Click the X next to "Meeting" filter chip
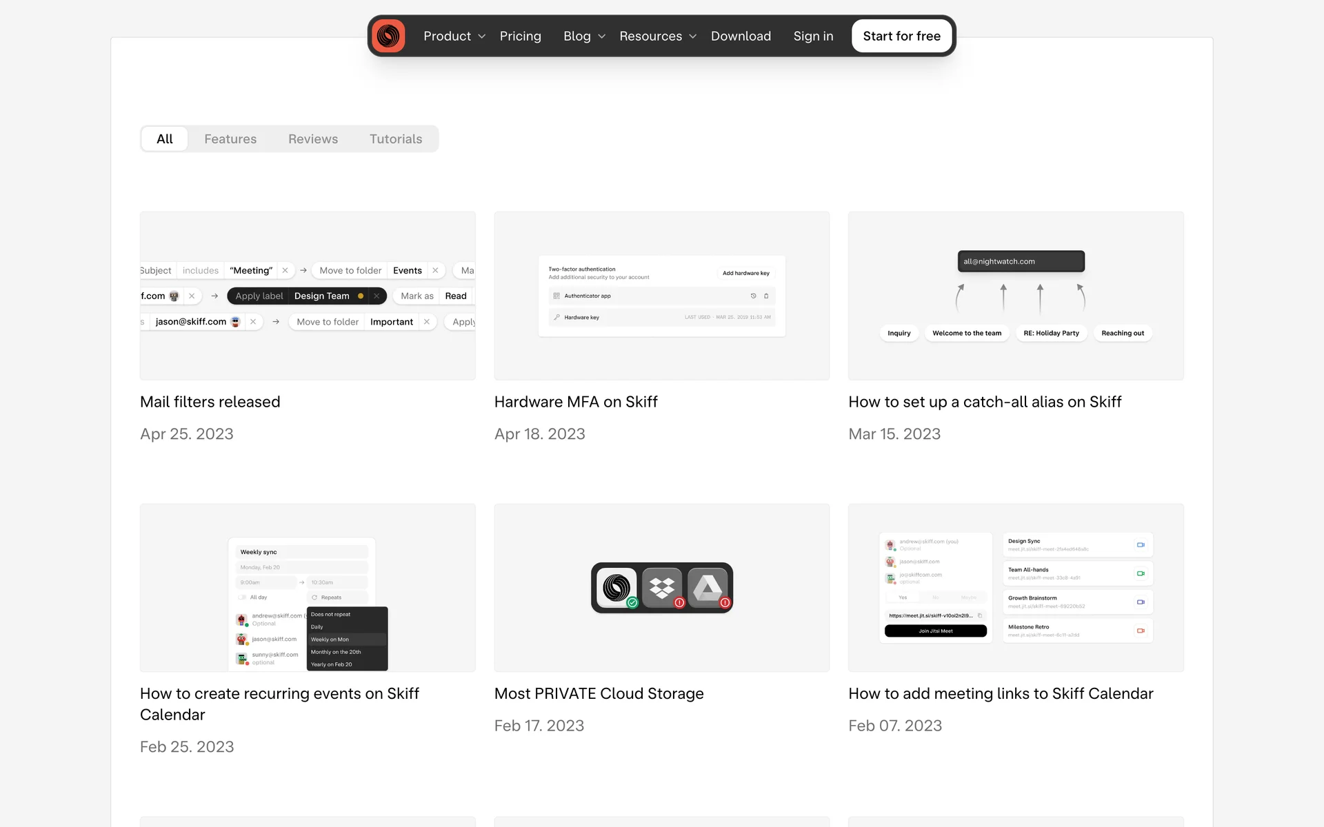Screen dimensions: 1324x827 (285, 270)
